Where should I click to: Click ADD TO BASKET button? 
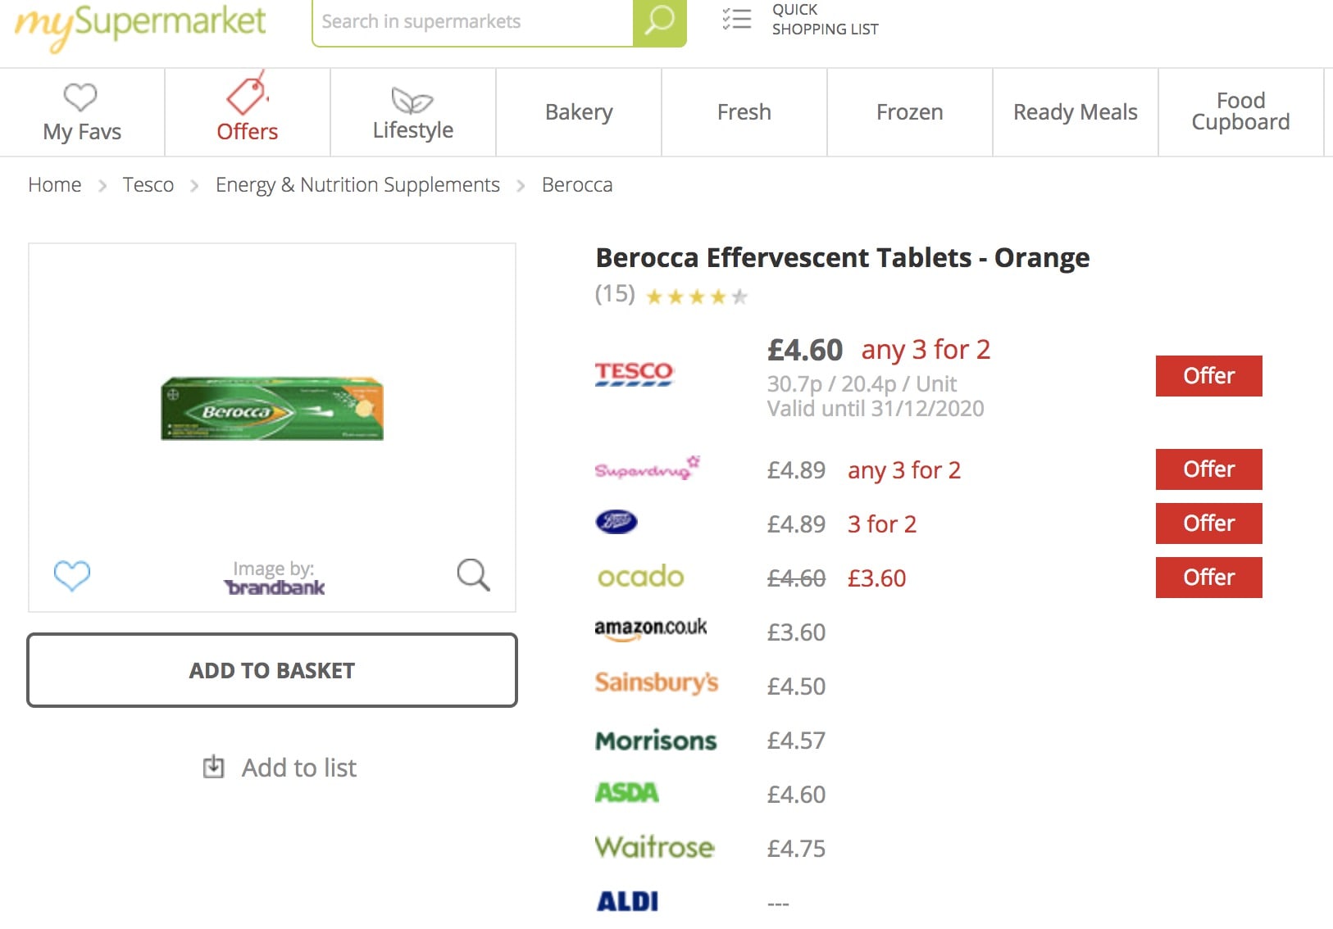click(x=272, y=670)
